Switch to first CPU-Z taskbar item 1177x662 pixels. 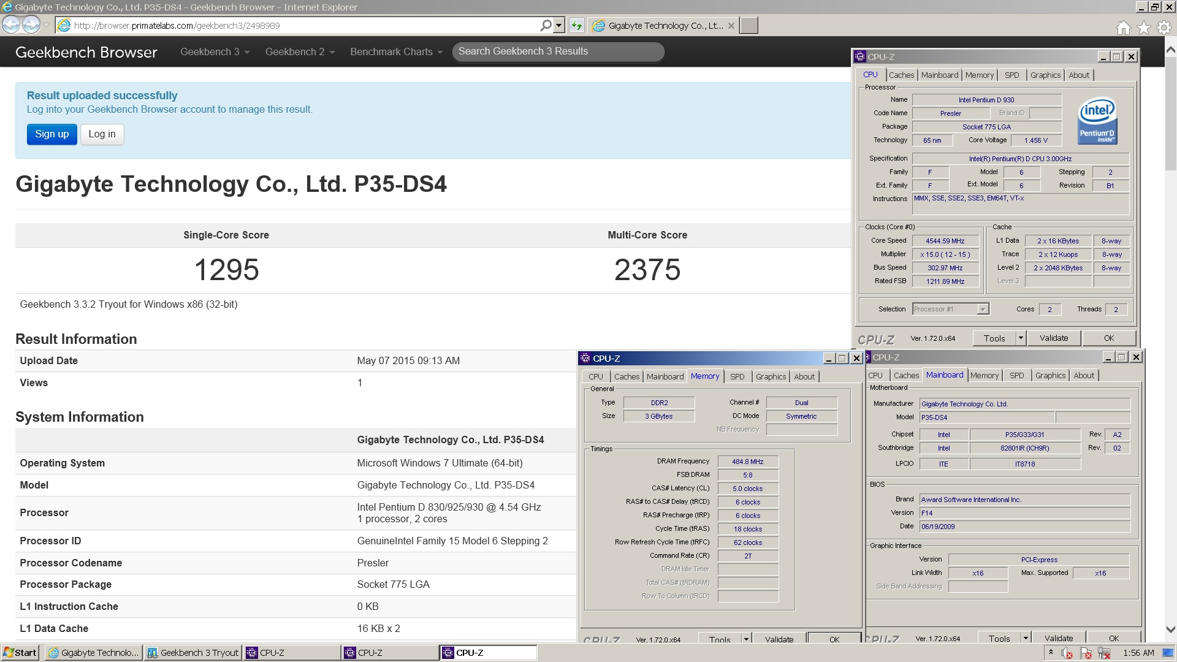292,653
